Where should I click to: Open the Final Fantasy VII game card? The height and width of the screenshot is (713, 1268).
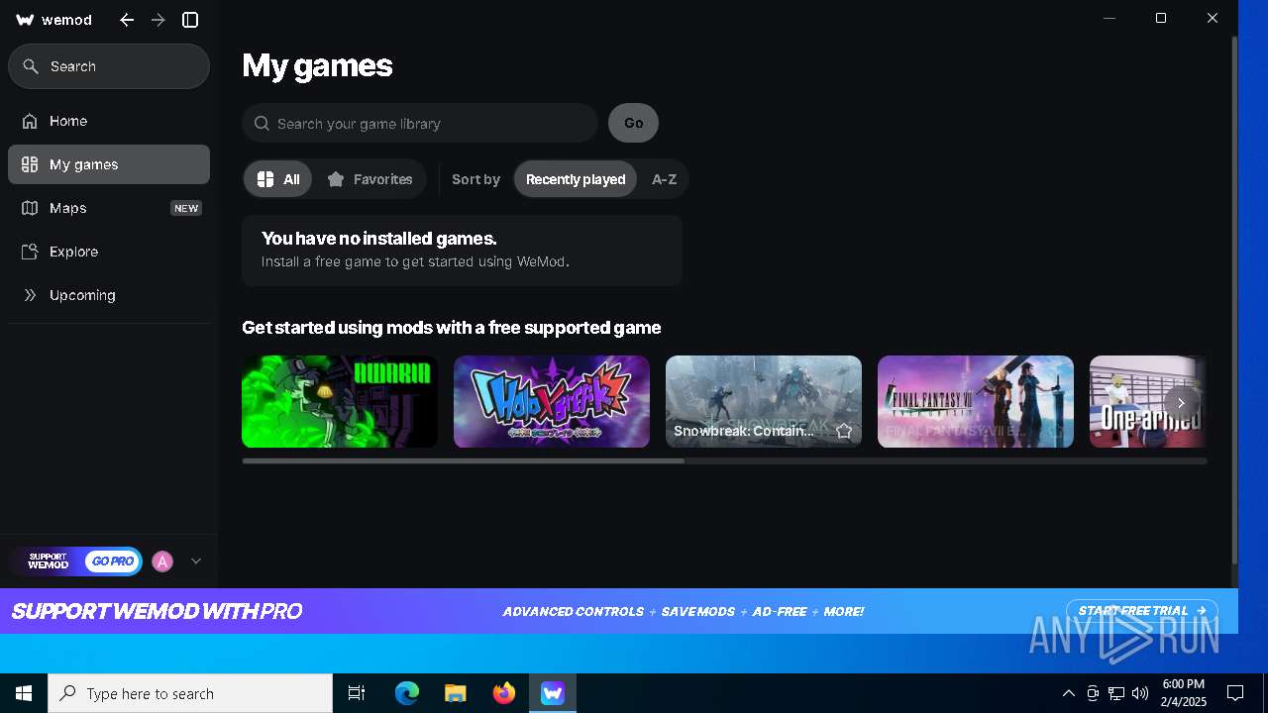[976, 401]
